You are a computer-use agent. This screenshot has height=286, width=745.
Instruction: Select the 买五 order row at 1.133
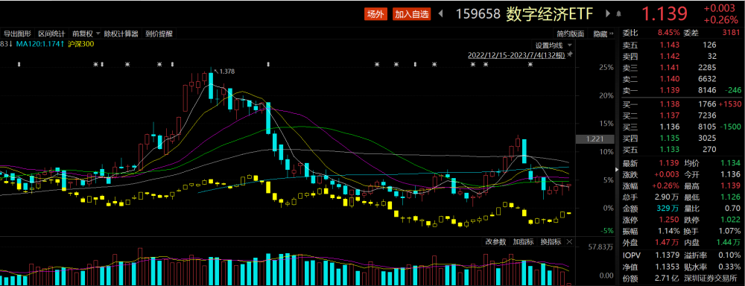[x=682, y=150]
